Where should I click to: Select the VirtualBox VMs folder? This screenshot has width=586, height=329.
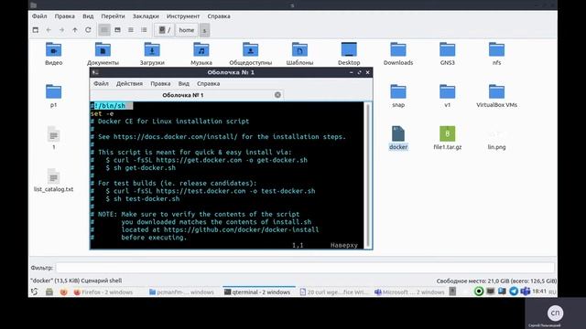click(x=496, y=96)
